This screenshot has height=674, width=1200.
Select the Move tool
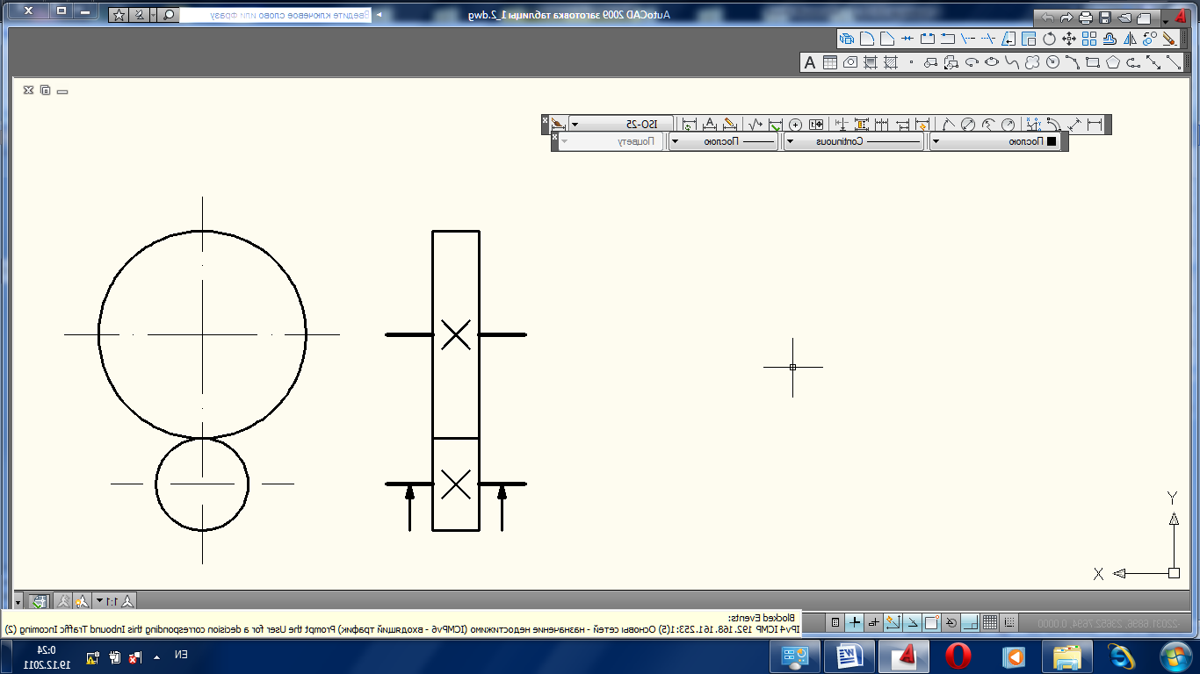1069,39
